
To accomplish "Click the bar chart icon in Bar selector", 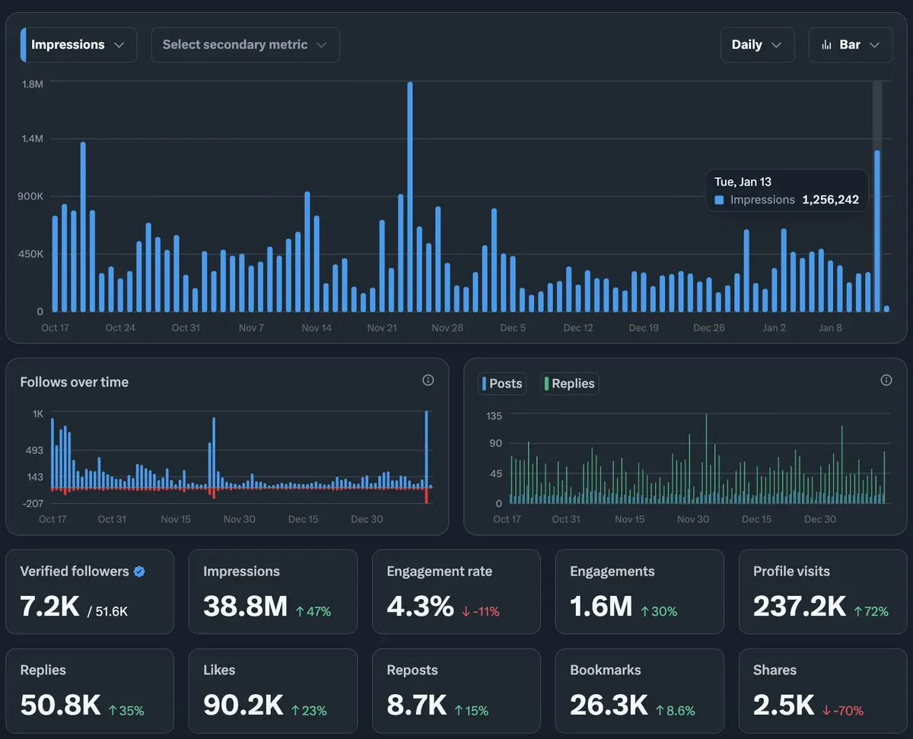I will [x=826, y=45].
